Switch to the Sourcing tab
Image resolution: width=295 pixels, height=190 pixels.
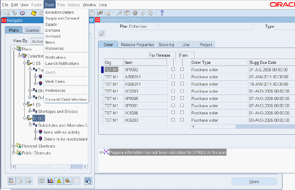(166, 45)
